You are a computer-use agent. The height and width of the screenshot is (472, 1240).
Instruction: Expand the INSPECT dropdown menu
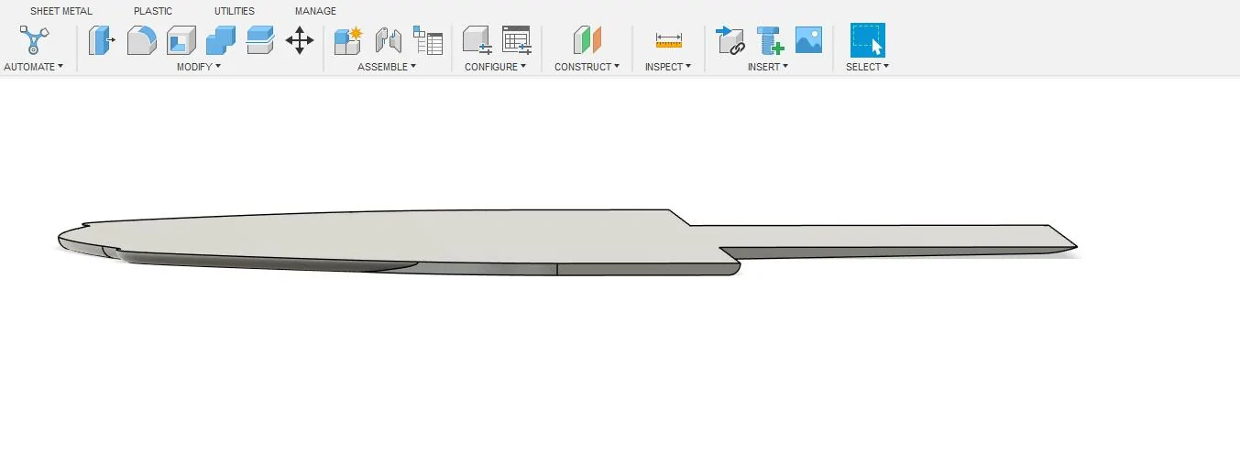668,67
